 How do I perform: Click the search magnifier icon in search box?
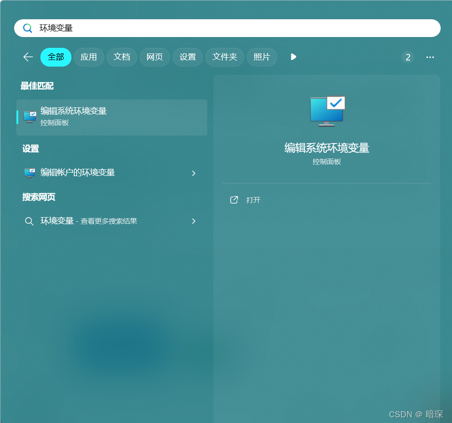(x=28, y=28)
